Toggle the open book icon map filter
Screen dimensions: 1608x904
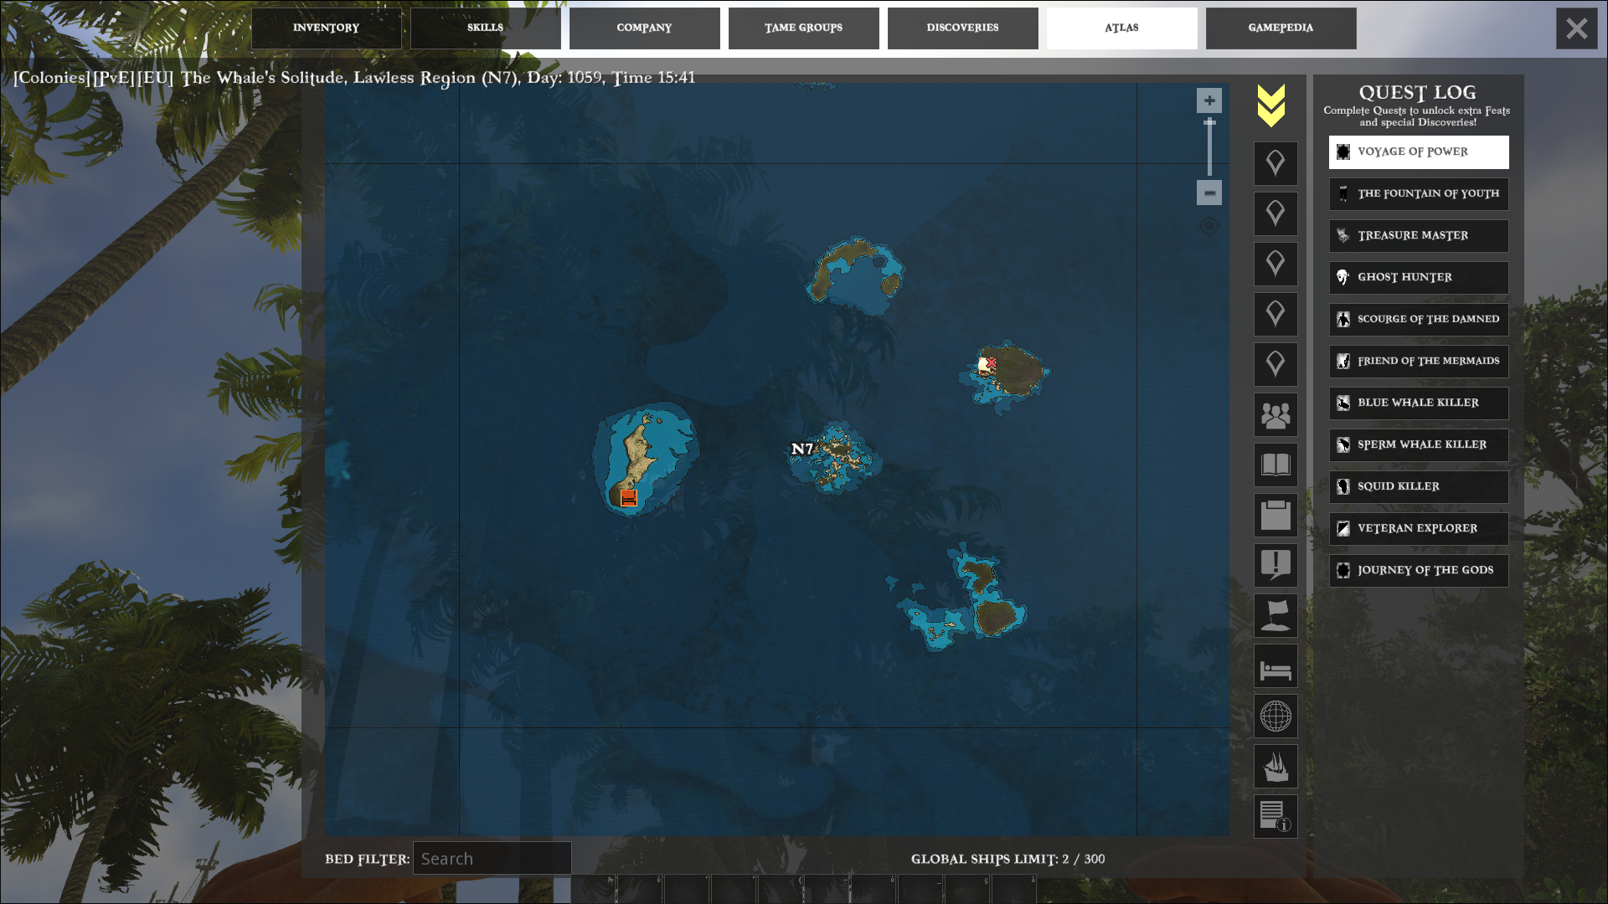[x=1276, y=465]
